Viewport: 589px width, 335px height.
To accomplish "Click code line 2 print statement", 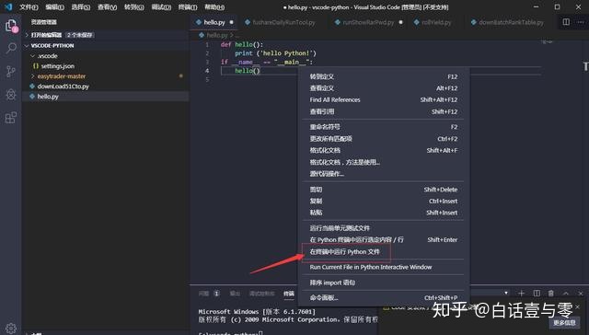I will tap(275, 53).
